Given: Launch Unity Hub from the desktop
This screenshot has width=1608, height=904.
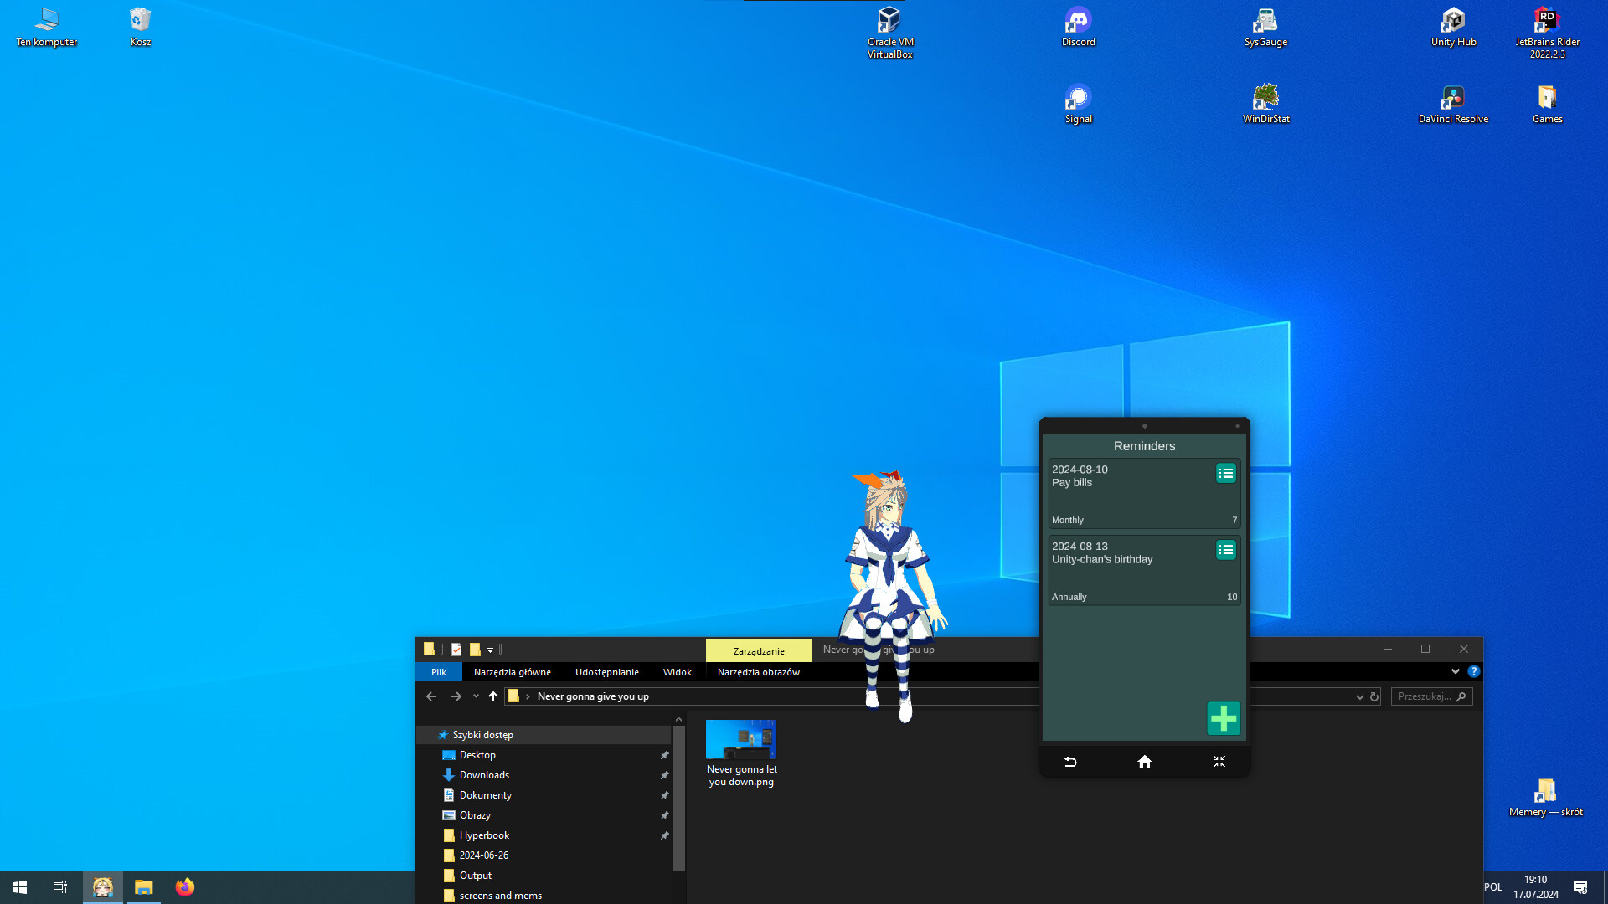Looking at the screenshot, I should coord(1453,21).
